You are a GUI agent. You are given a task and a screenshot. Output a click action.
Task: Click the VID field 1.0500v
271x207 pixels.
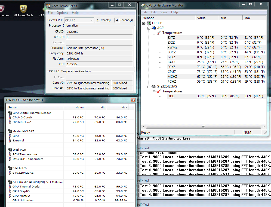point(99,64)
